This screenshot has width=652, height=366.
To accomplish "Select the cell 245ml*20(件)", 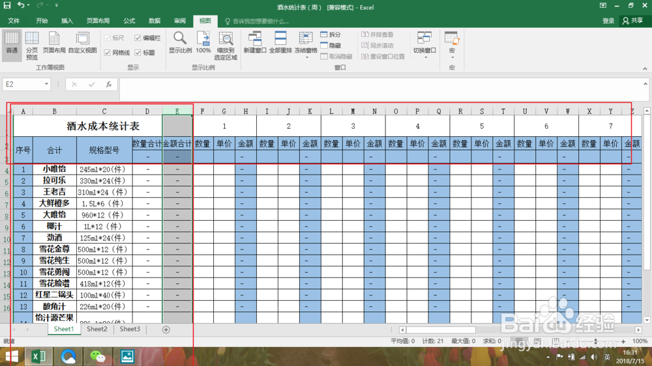I will (x=104, y=169).
